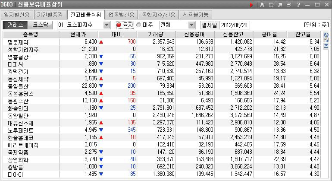This screenshot has width=332, height=181.
Task: Click the page-plus icon below refresh
Action: tap(326, 40)
